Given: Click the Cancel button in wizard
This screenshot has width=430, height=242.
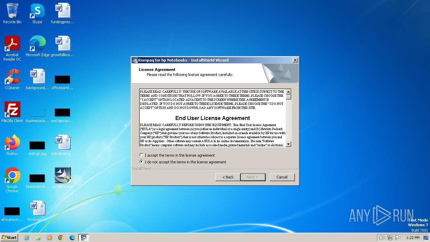Looking at the screenshot, I should click(282, 177).
